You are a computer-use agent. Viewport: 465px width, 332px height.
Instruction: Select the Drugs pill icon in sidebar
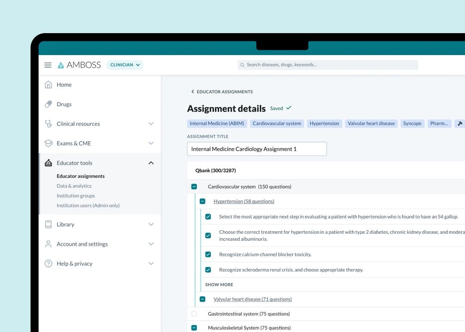tap(48, 104)
